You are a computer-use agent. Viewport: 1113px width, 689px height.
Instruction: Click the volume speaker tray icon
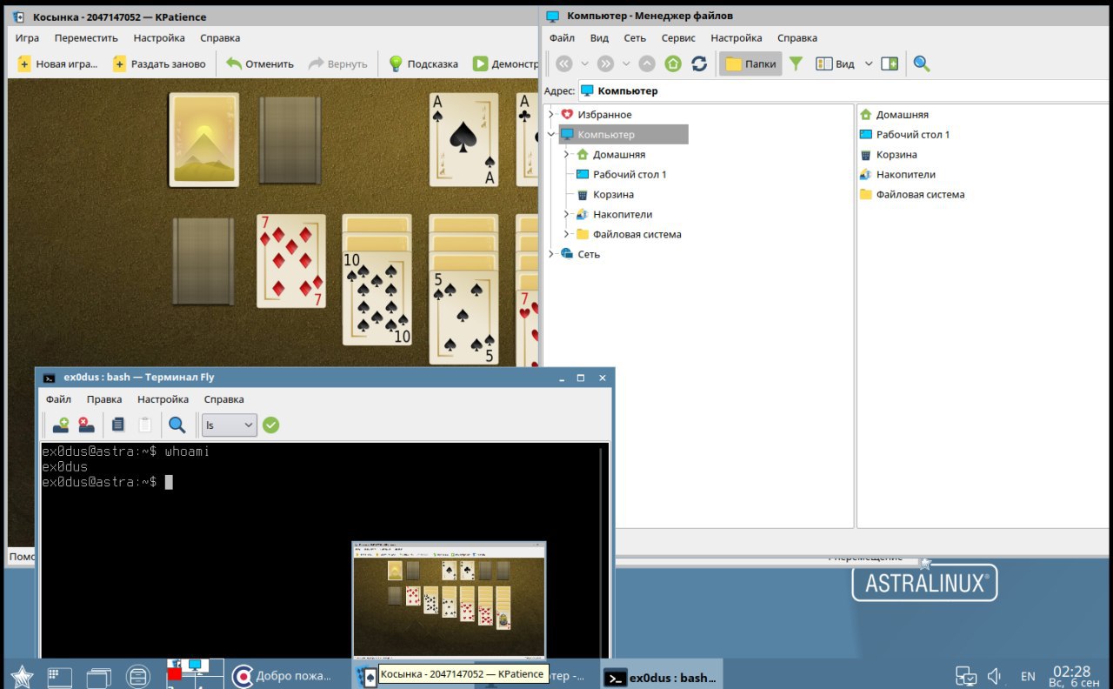pyautogui.click(x=996, y=676)
